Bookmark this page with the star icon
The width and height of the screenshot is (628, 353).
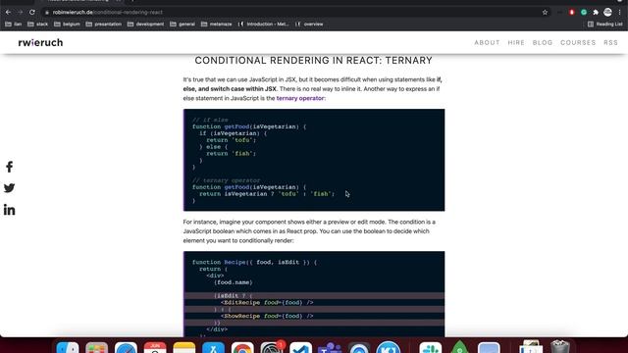tap(545, 13)
